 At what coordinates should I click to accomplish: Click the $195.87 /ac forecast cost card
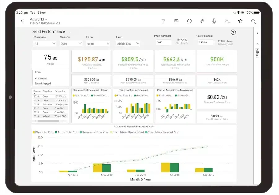[x=91, y=61]
